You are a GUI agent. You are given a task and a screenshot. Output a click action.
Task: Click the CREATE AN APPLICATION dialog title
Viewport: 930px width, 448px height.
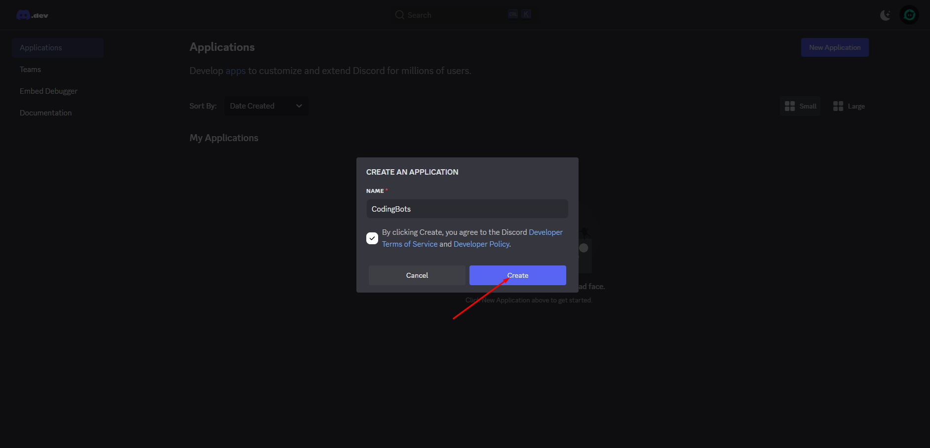(412, 172)
